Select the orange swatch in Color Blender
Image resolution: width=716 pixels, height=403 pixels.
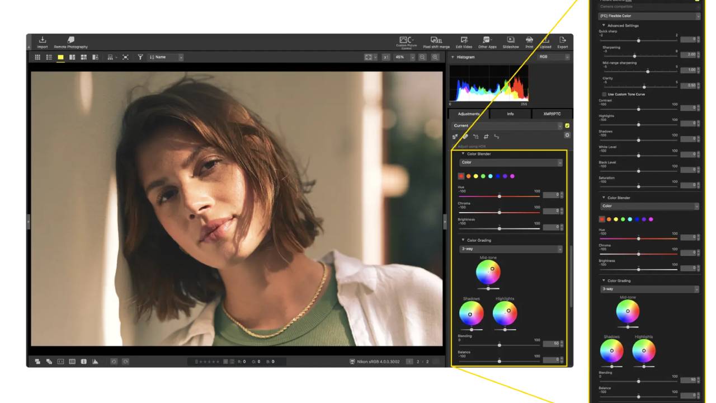pyautogui.click(x=468, y=176)
